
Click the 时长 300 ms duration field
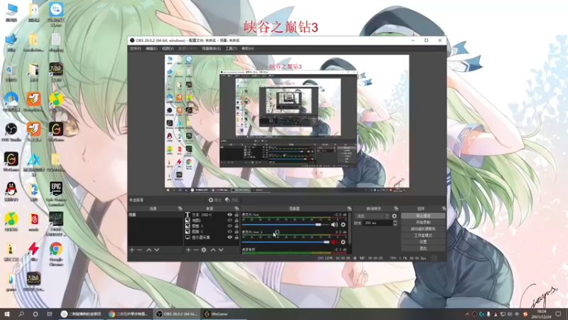click(378, 223)
